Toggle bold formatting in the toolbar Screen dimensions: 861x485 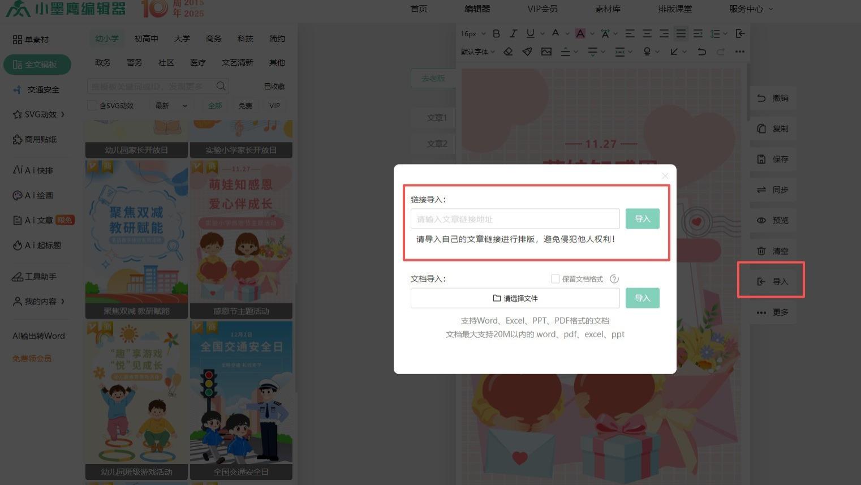496,33
